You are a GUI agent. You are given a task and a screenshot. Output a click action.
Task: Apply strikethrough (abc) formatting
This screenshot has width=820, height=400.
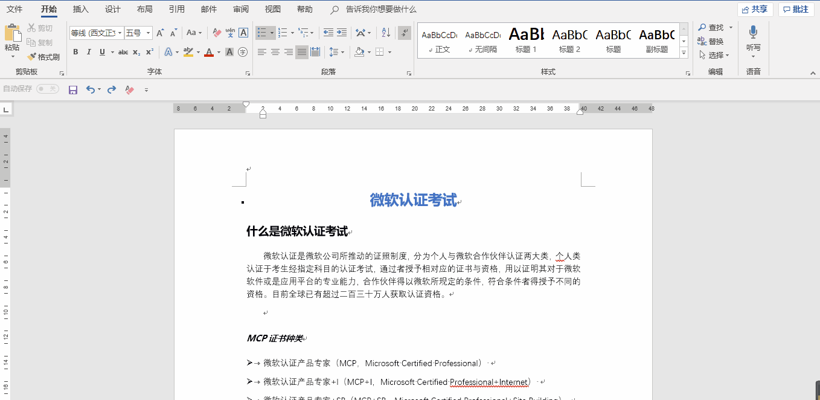(123, 52)
